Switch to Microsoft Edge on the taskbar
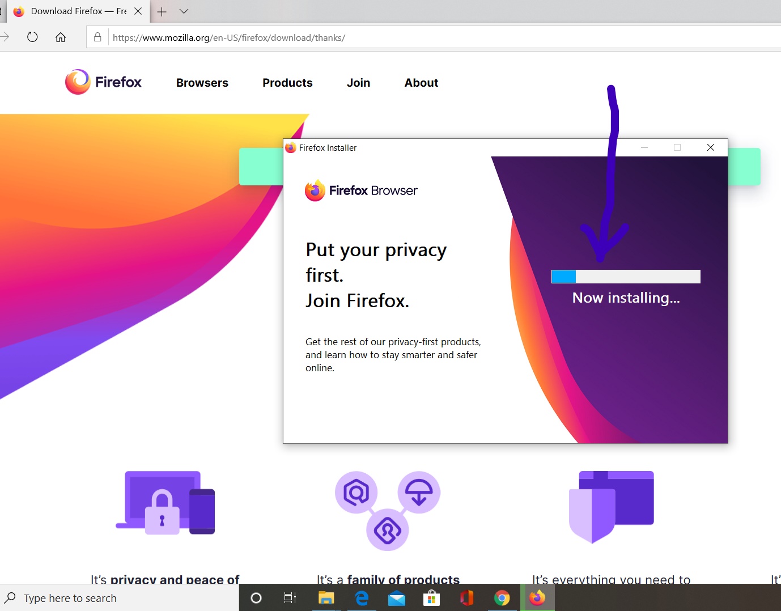Screen dimensions: 781x611 coord(362,598)
